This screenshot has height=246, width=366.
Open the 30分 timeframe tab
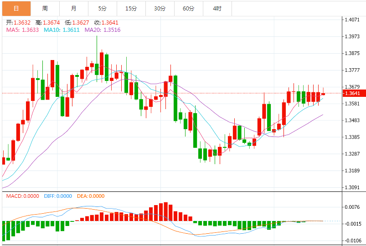pyautogui.click(x=160, y=9)
